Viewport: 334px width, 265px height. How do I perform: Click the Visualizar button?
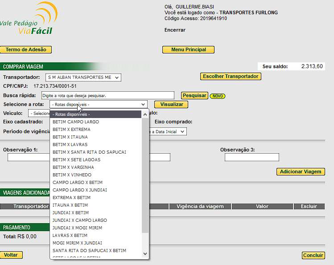171,104
